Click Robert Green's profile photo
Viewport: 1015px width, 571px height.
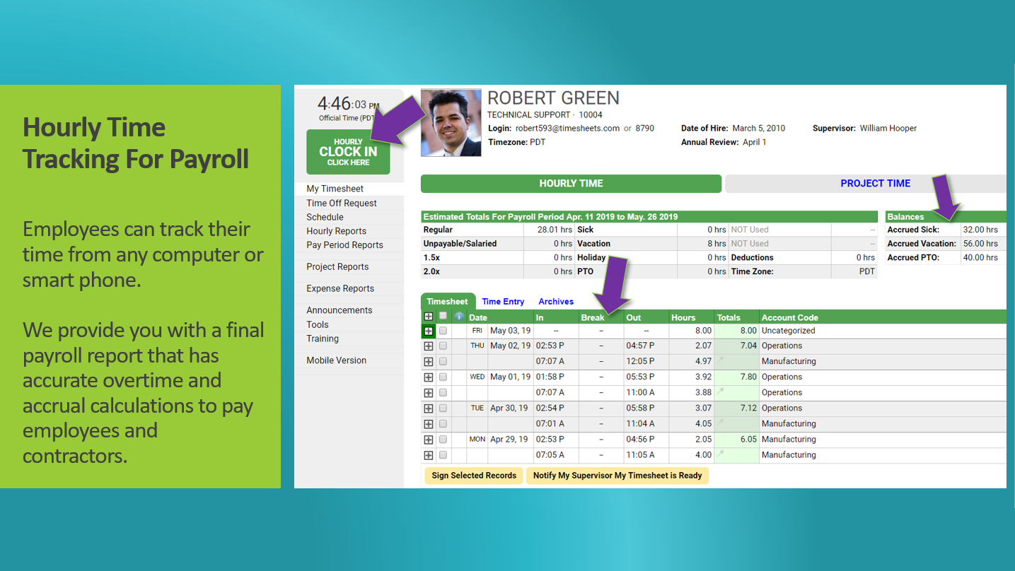451,122
